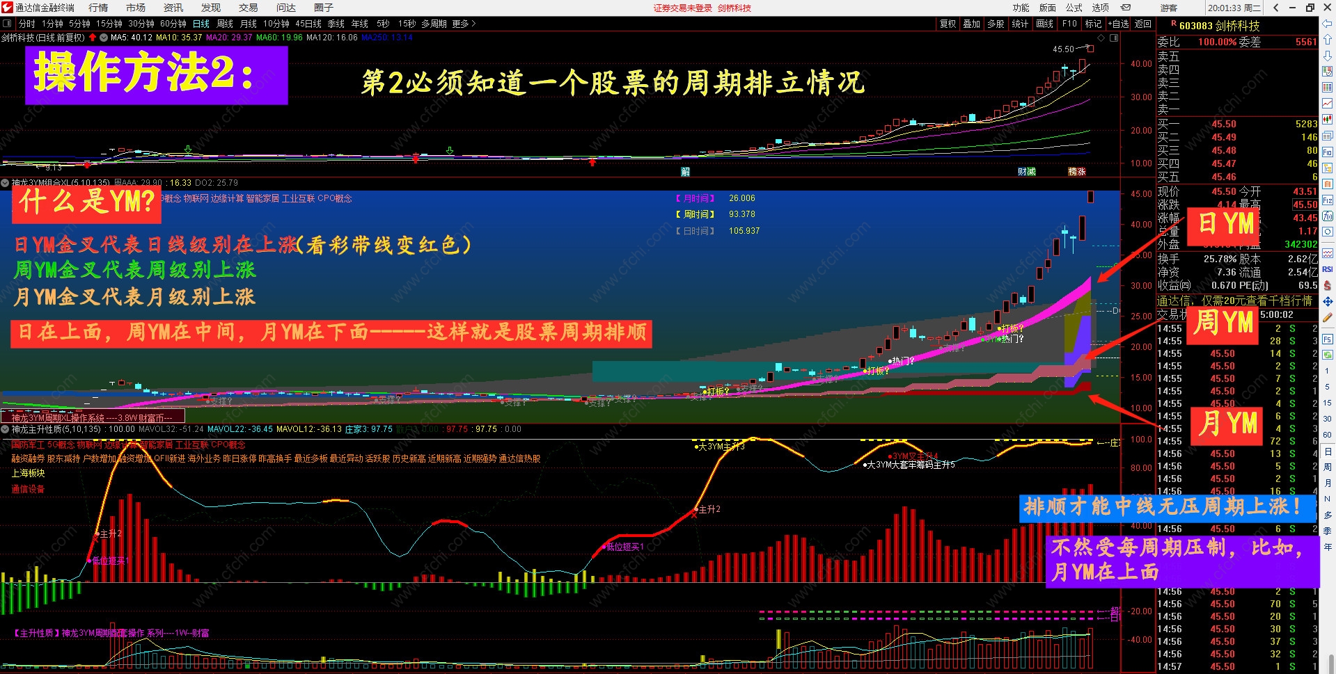Click the wave indicator sidebar icon
This screenshot has width=1336, height=674.
[1328, 253]
